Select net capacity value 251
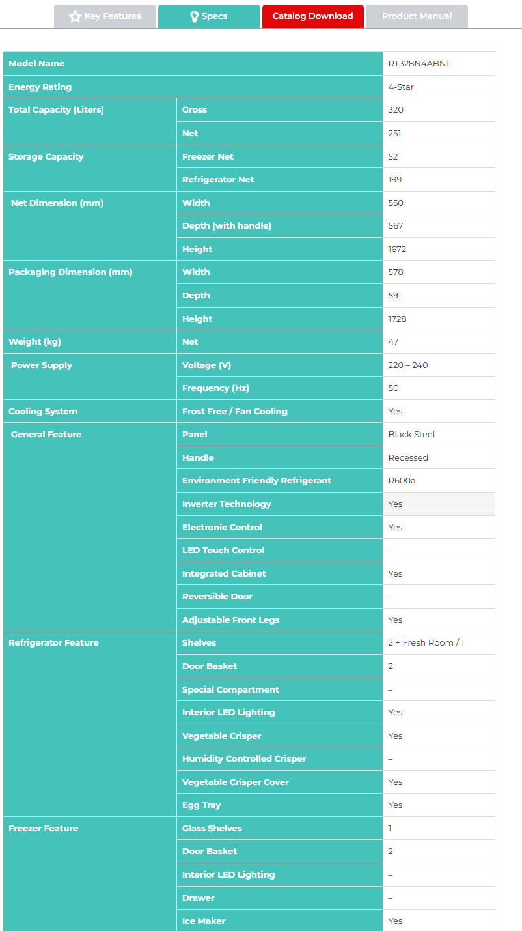 (394, 134)
